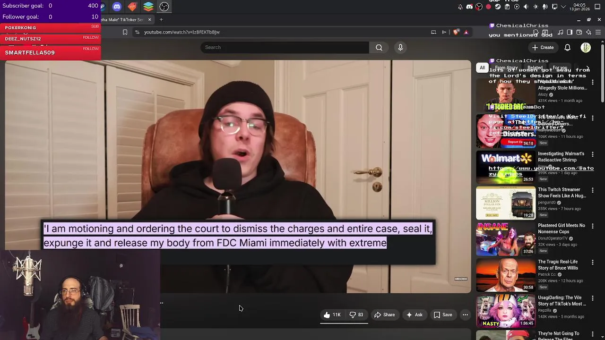This screenshot has height=340, width=605.
Task: Open title 'Investigating Walmart's Radioactive Shrimp'
Action: (x=561, y=157)
